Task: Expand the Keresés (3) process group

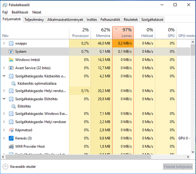Action: pos(4,138)
